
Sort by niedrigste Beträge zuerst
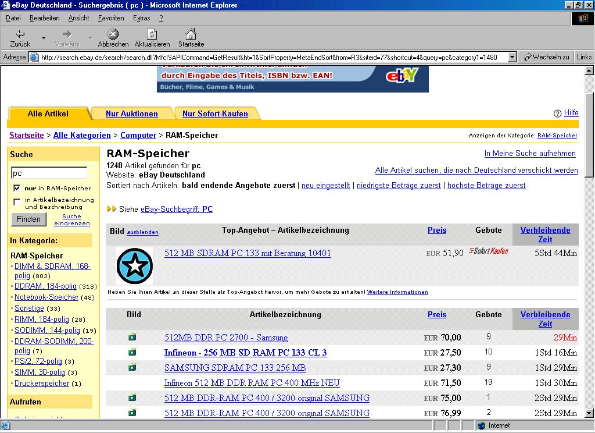399,186
